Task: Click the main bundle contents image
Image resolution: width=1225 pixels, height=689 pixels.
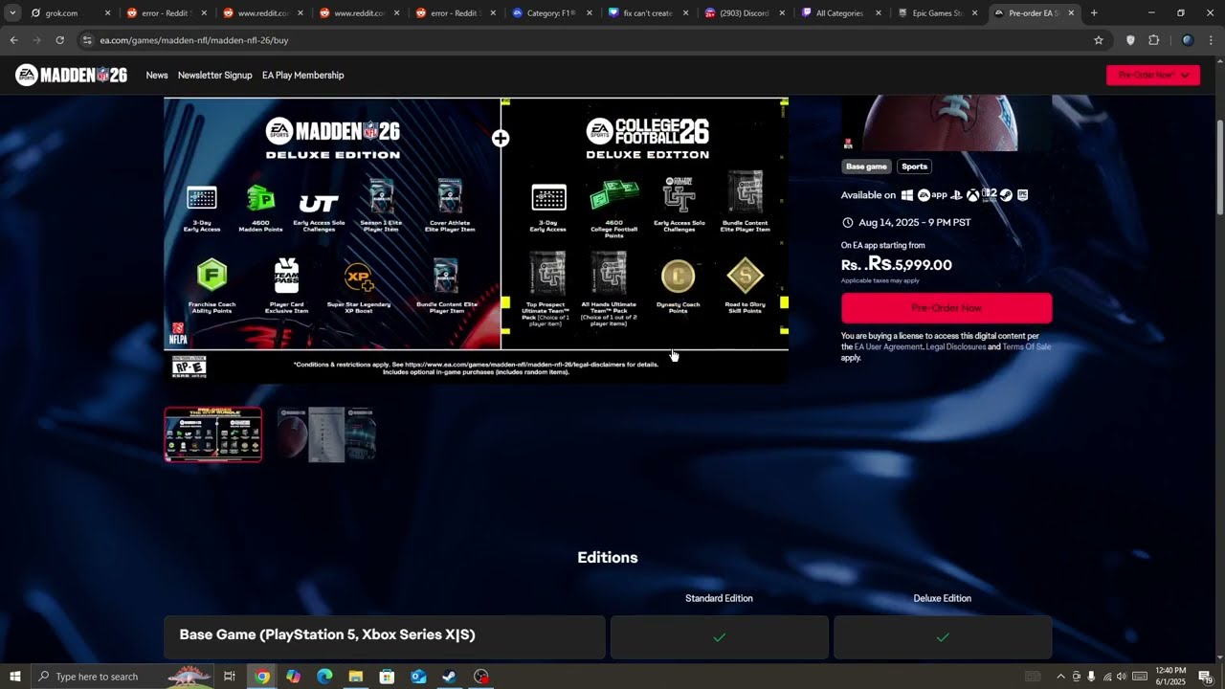Action: coord(476,239)
